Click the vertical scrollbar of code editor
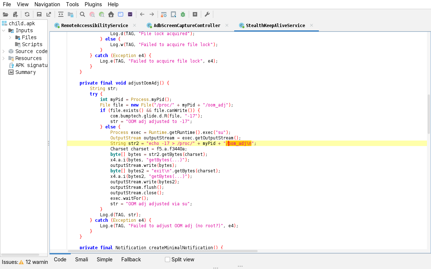The height and width of the screenshot is (269, 431). click(x=428, y=114)
